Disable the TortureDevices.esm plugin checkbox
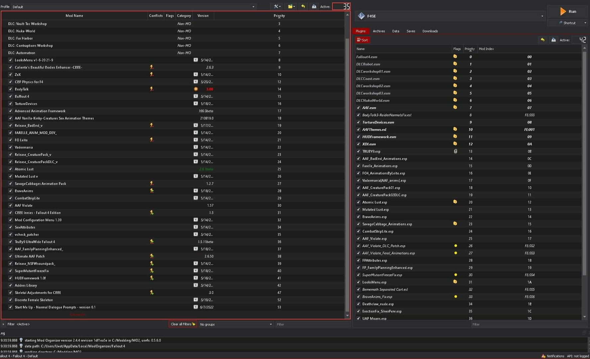This screenshot has width=590, height=359. tap(358, 122)
